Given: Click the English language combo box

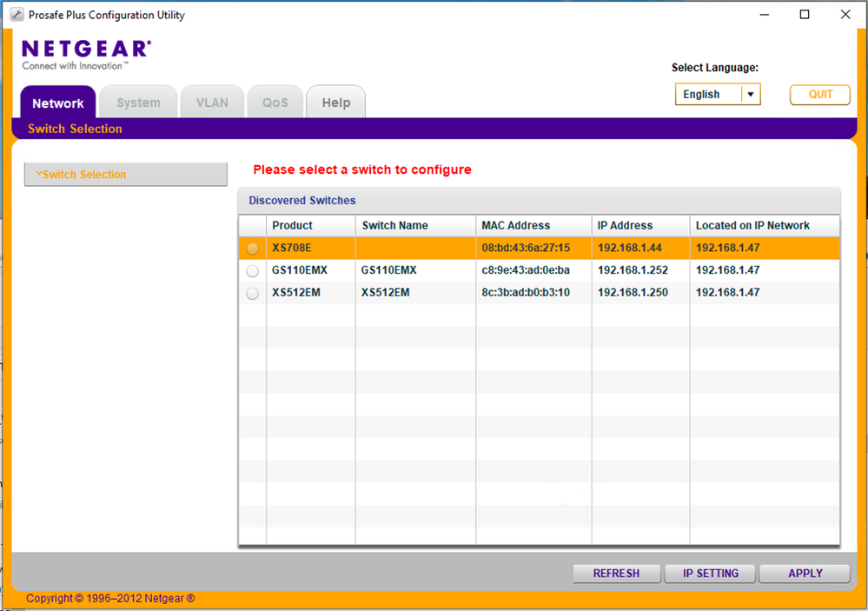Looking at the screenshot, I should point(718,94).
